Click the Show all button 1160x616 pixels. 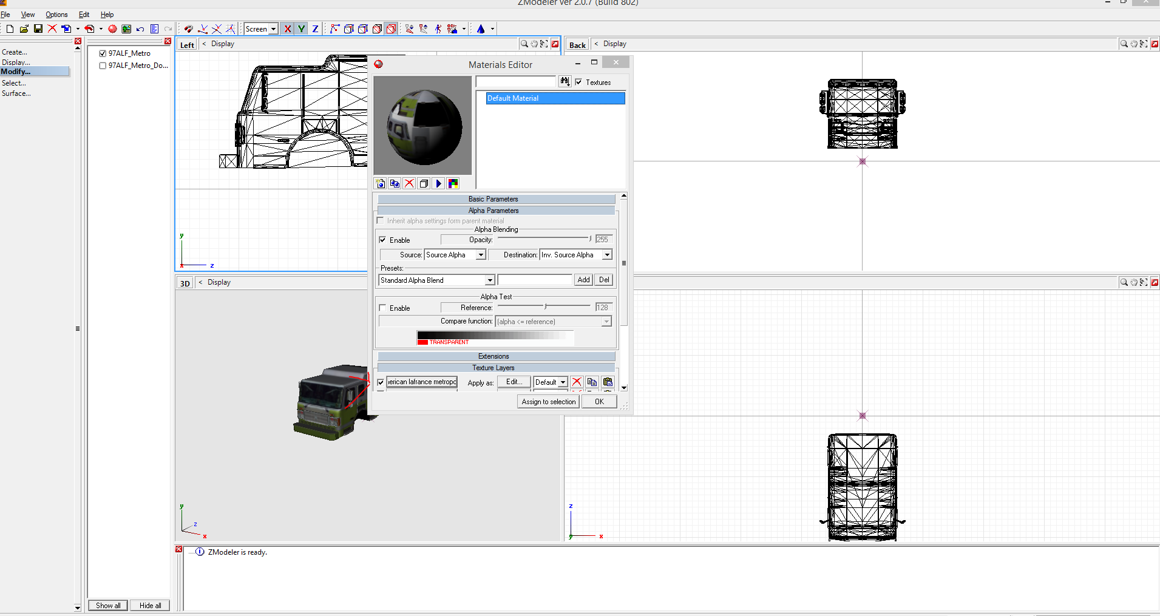[107, 605]
